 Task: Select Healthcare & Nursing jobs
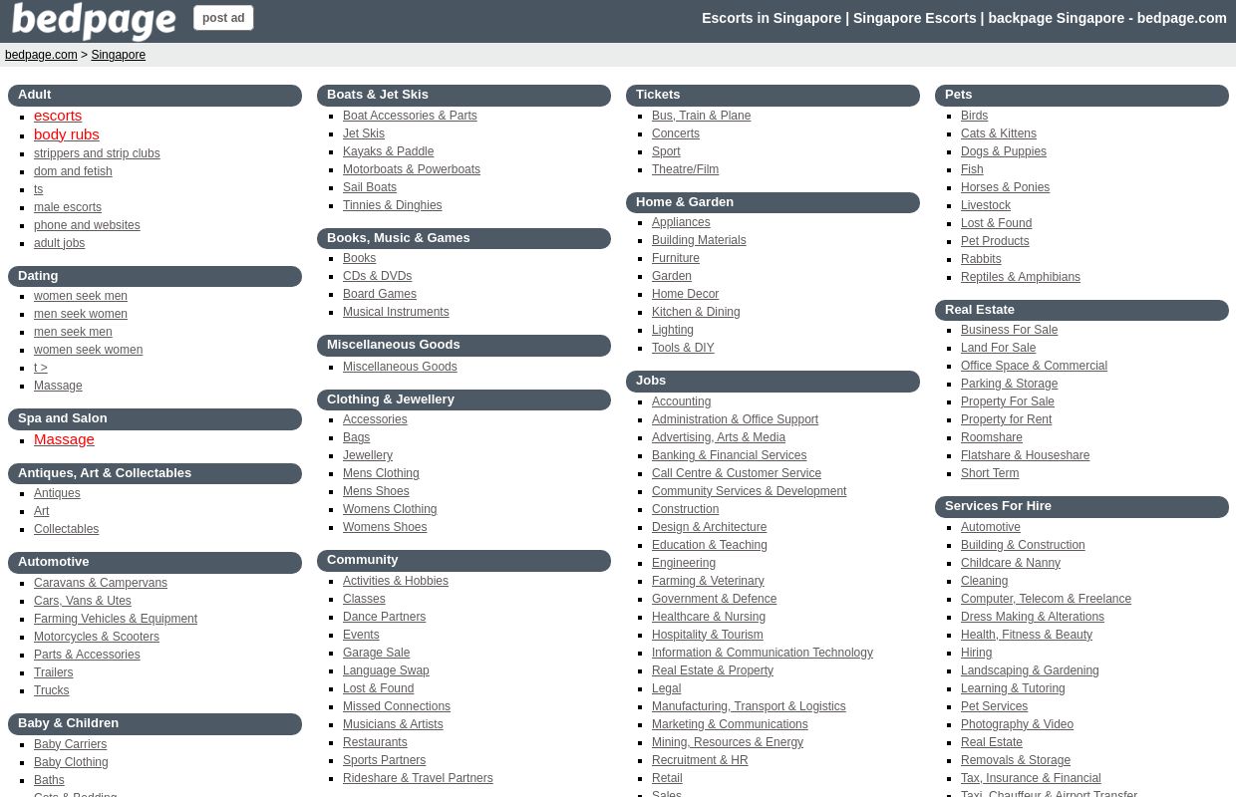[709, 617]
